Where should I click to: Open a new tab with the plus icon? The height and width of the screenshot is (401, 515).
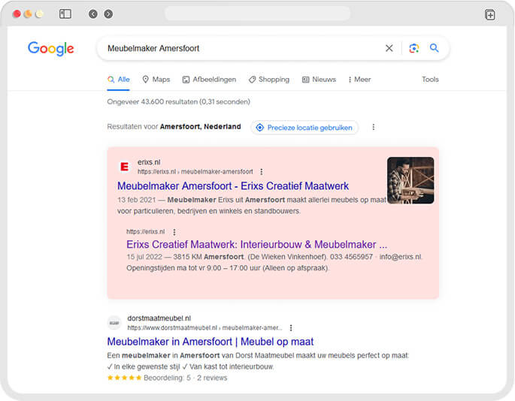coord(489,14)
